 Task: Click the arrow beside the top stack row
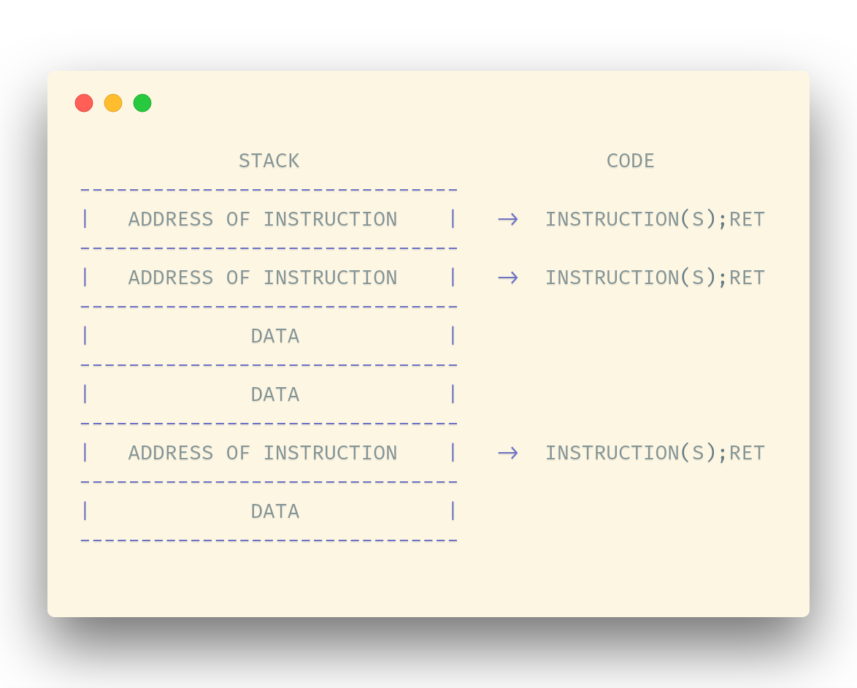click(508, 219)
